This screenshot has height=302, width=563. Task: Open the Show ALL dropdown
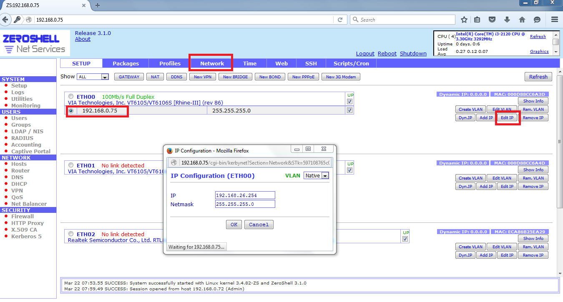point(93,77)
